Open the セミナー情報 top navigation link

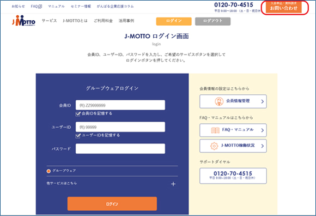click(x=81, y=7)
